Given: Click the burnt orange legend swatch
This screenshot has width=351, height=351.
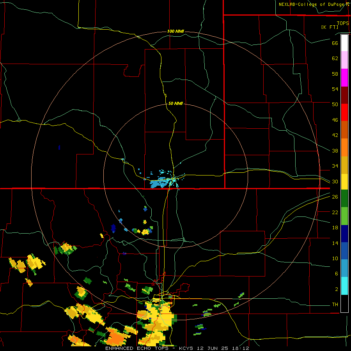Looking at the screenshot, I should click(344, 129).
